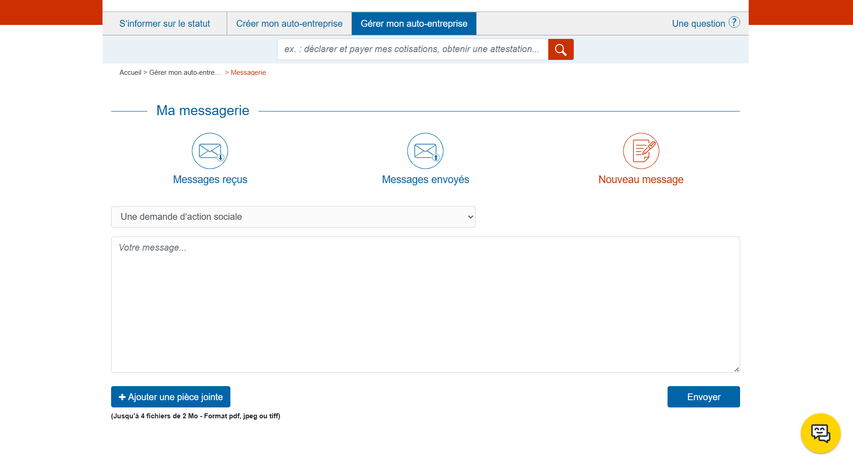The height and width of the screenshot is (460, 853).
Task: Click the Gérer mon auto-entre… breadcrumb link
Action: (x=185, y=73)
